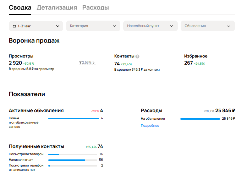The height and width of the screenshot is (185, 241).
Task: Click the funnel icon beside 2,53%
Action: [x=80, y=63]
